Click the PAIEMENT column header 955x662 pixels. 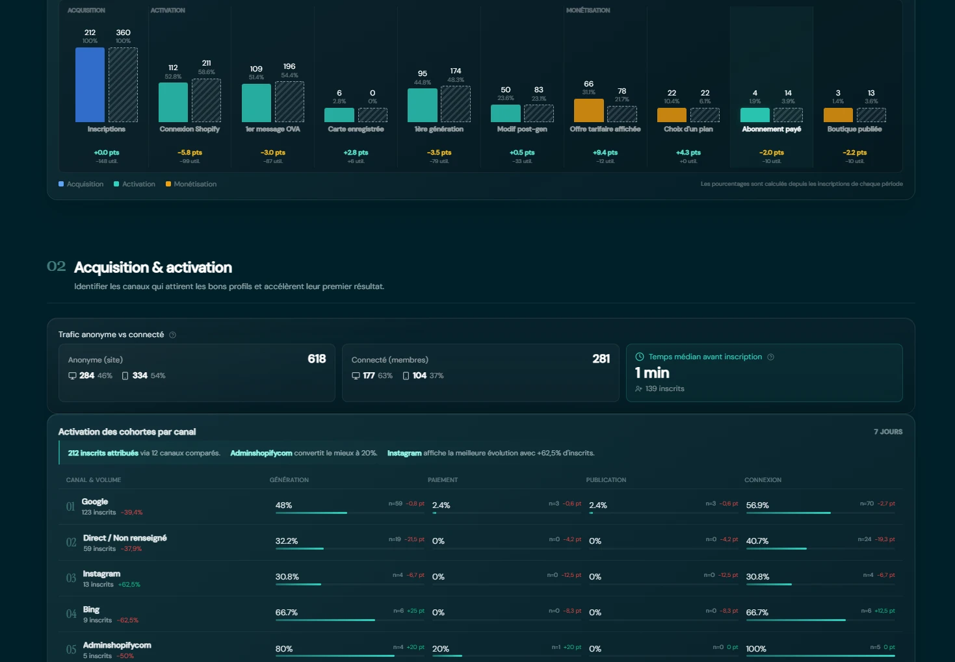443,480
